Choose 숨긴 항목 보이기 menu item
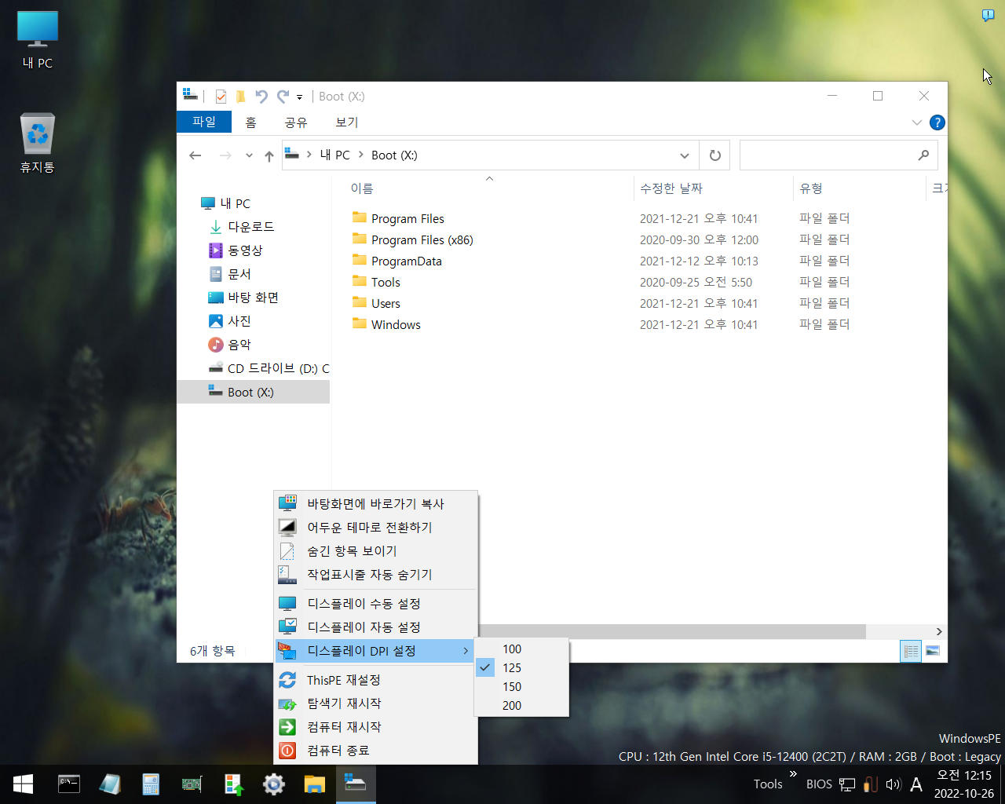This screenshot has height=804, width=1005. (x=376, y=550)
